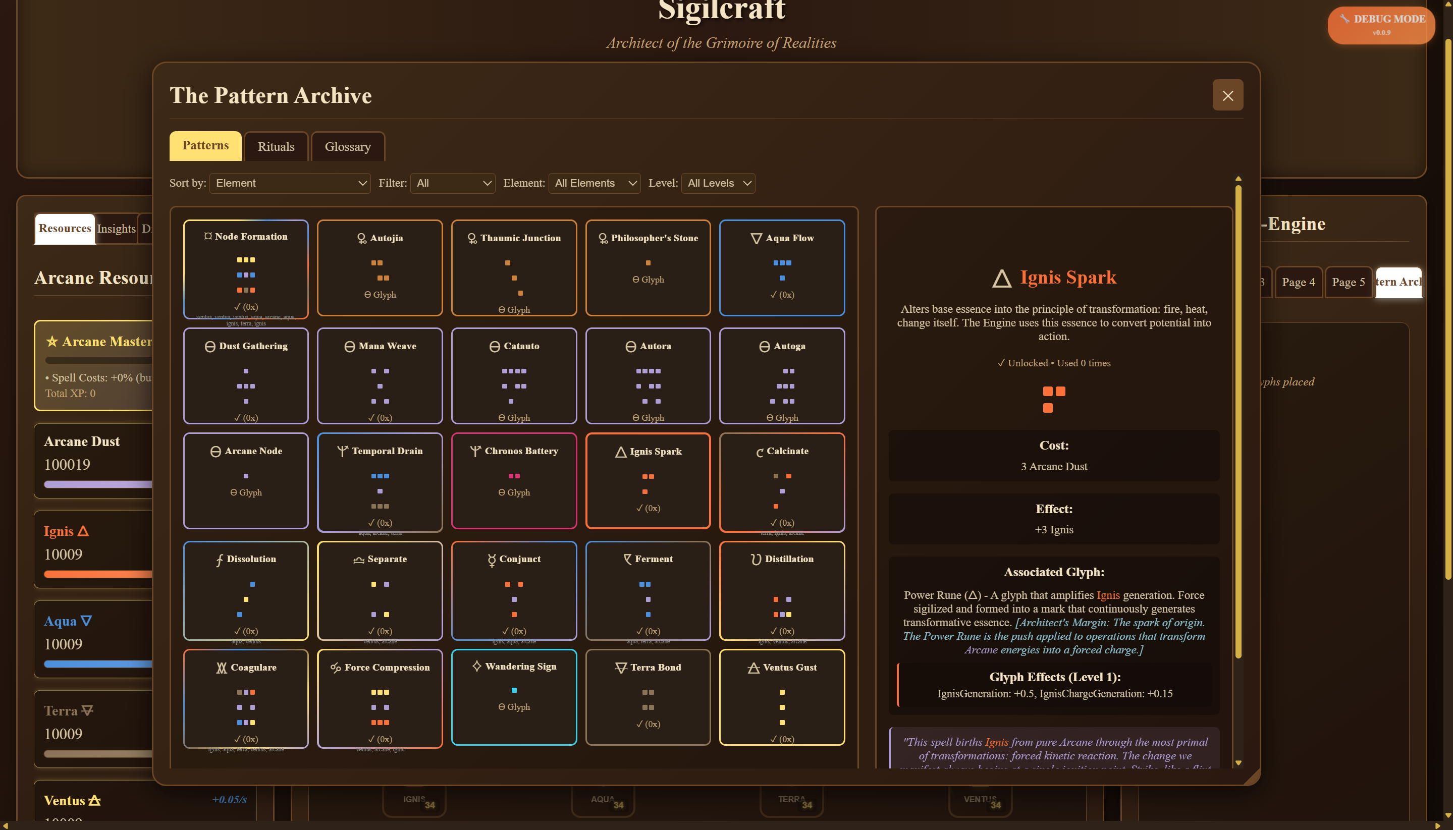This screenshot has height=830, width=1453.
Task: Click the Ventus Gust glyph icon
Action: (753, 668)
